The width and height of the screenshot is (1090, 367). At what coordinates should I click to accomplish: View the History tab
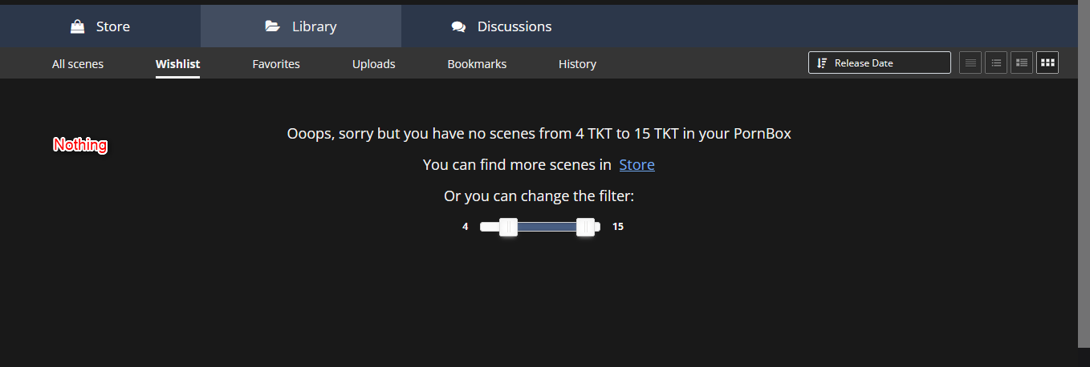(x=577, y=64)
